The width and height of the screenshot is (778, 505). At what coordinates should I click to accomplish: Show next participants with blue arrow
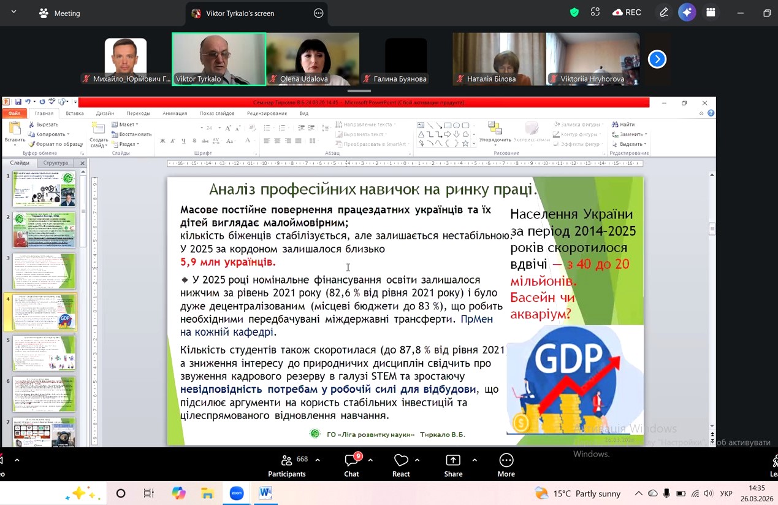tap(657, 59)
